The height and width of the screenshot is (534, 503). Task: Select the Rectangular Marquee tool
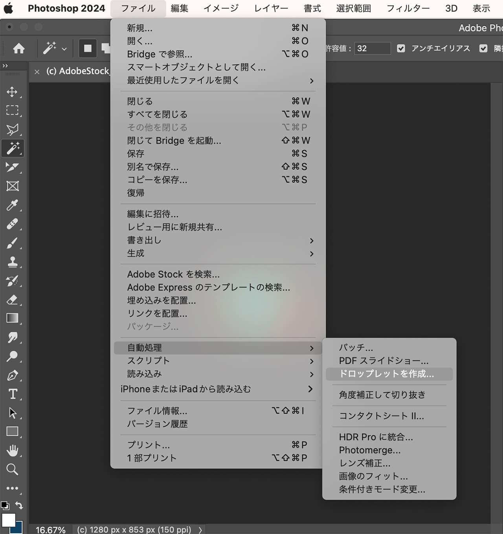(x=12, y=110)
